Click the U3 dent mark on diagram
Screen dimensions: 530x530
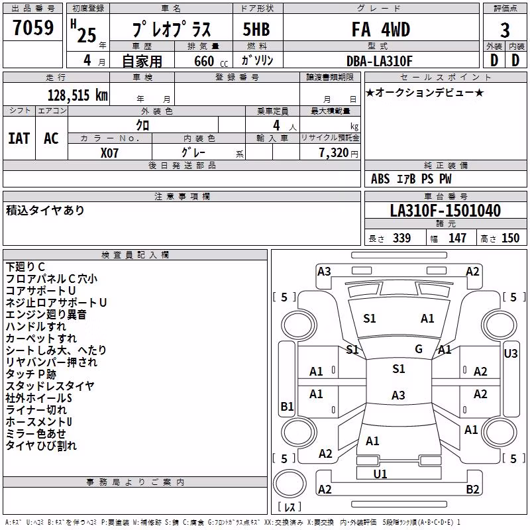pyautogui.click(x=510, y=354)
